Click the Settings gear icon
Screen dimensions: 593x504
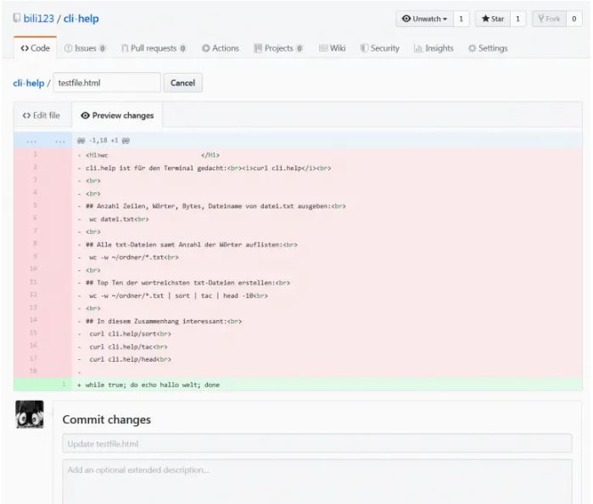(472, 48)
